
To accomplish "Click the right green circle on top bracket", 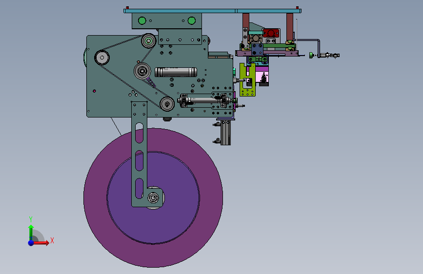I will (192, 20).
